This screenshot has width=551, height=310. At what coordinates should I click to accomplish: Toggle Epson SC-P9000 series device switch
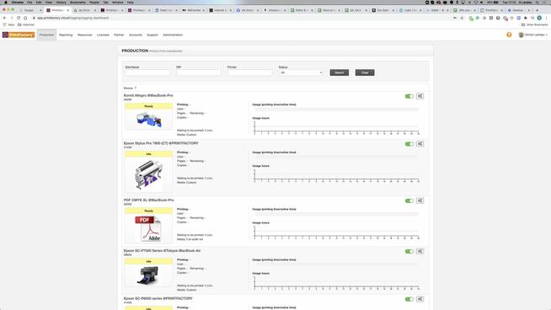point(409,299)
